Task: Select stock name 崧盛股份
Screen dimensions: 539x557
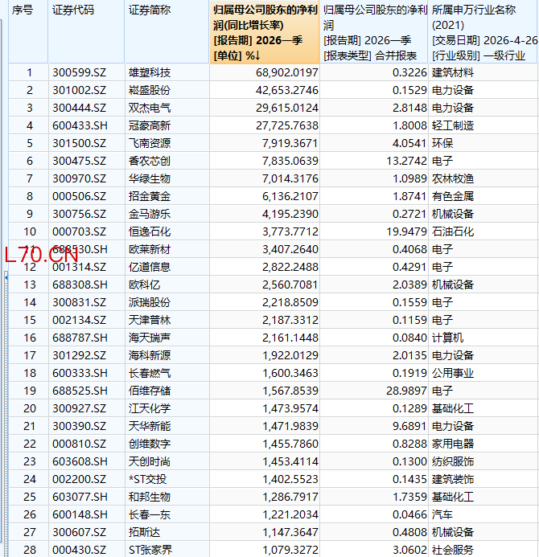Action: click(x=150, y=90)
